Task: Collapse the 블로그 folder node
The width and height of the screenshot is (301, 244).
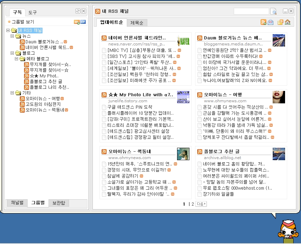Action: click(x=12, y=53)
